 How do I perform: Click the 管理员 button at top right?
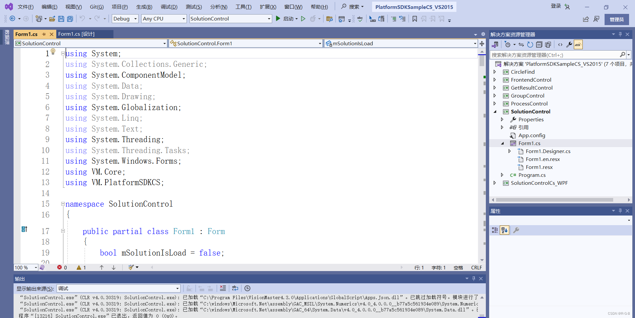point(617,19)
